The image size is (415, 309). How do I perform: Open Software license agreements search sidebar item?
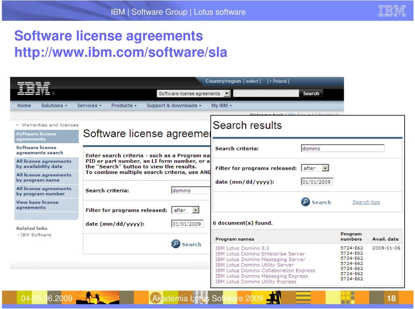coord(46,150)
